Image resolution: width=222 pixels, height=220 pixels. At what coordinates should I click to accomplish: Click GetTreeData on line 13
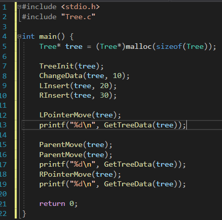pos(128,125)
